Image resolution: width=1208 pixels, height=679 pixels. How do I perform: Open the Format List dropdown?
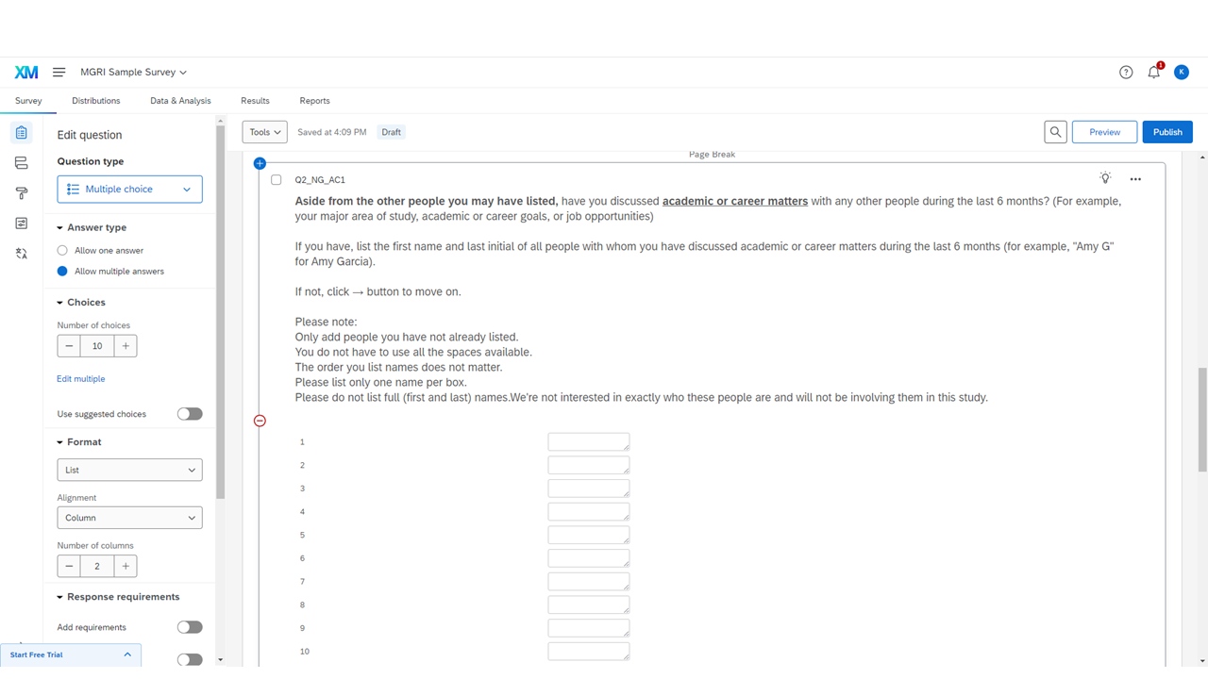pos(129,470)
